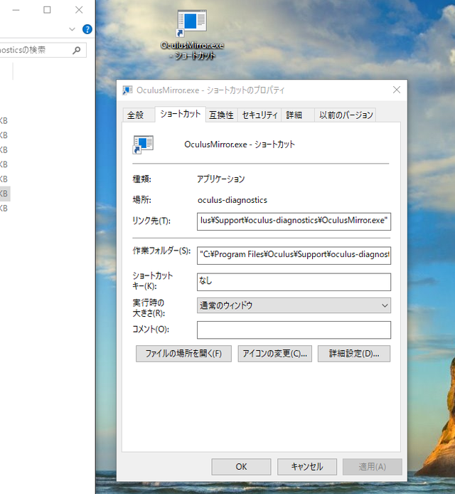This screenshot has width=455, height=494.
Task: Click the help question mark icon in Explorer
Action: click(87, 29)
